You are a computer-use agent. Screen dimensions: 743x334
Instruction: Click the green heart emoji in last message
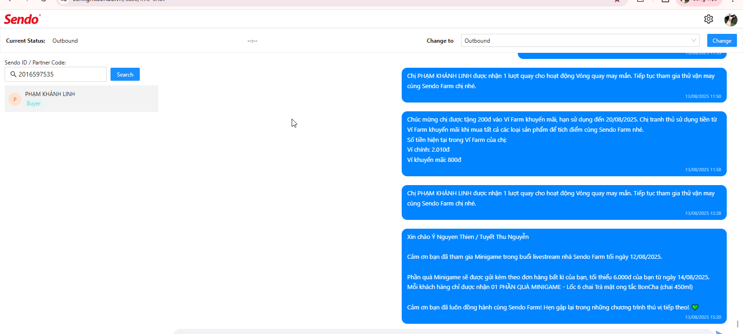(x=695, y=307)
